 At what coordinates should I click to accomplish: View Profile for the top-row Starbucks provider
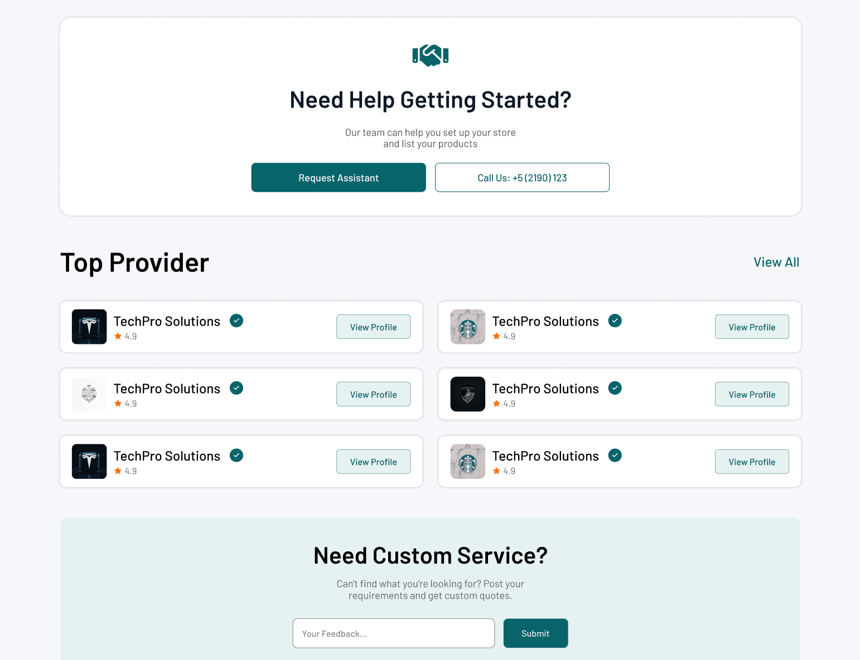coord(752,327)
